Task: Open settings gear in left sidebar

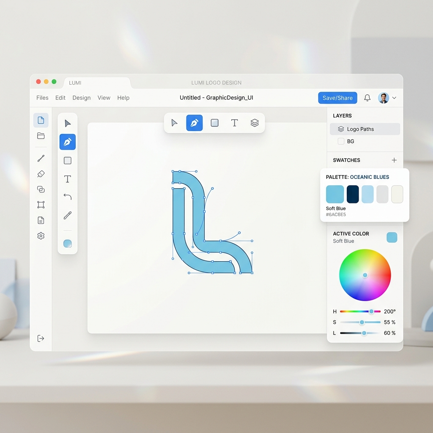Action: (x=41, y=236)
